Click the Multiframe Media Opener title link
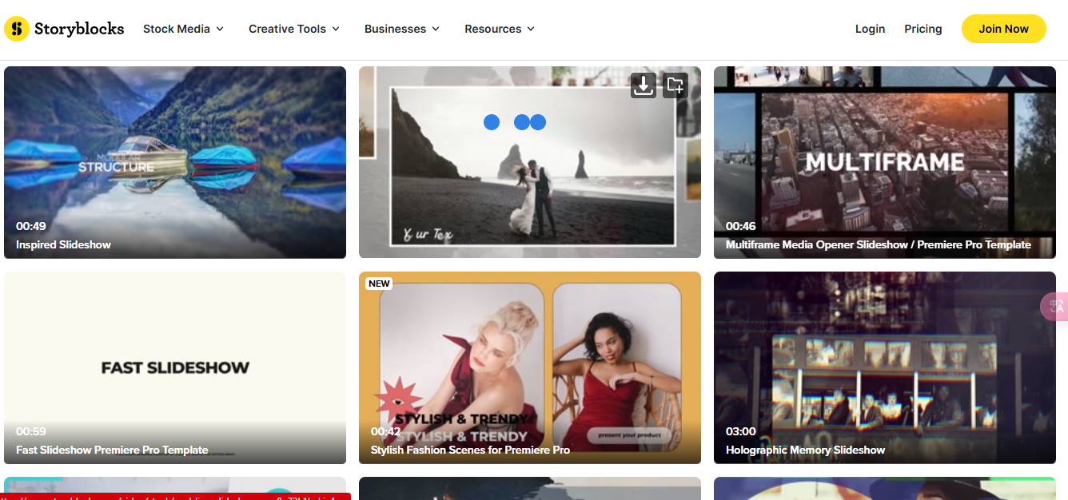This screenshot has width=1068, height=500. tap(877, 245)
